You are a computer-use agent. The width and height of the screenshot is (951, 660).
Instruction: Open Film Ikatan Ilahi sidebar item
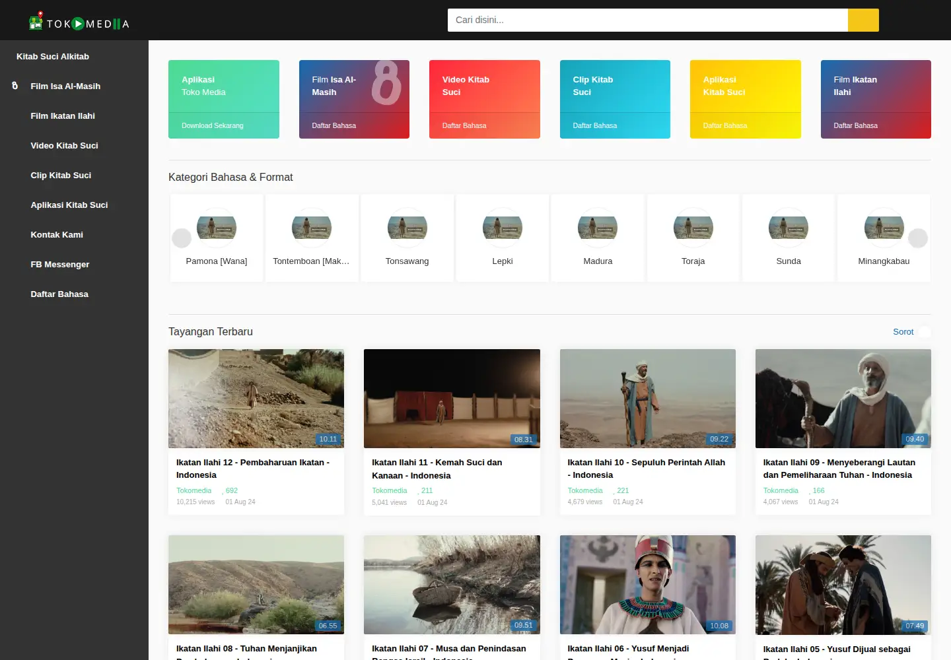[63, 115]
